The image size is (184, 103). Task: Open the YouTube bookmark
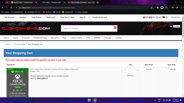pos(47,12)
